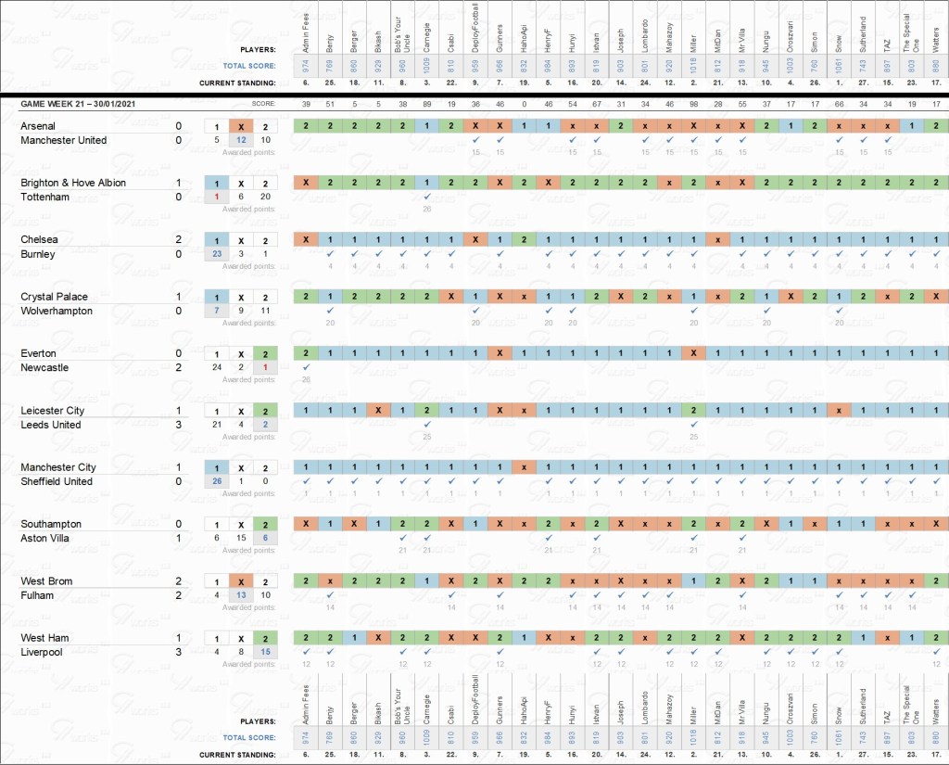This screenshot has height=765, width=949.
Task: Click Admin Fees' orange X cell in Chelsea row
Action: 306,239
